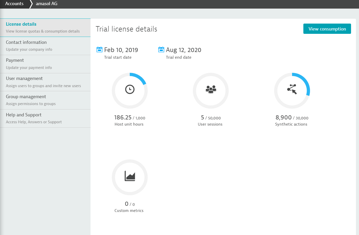Screen dimensions: 359x235
Task: Go to Accounts in the breadcrumb
Action: pos(14,4)
